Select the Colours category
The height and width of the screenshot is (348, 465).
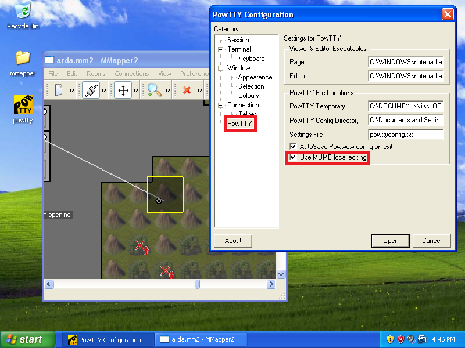[249, 96]
